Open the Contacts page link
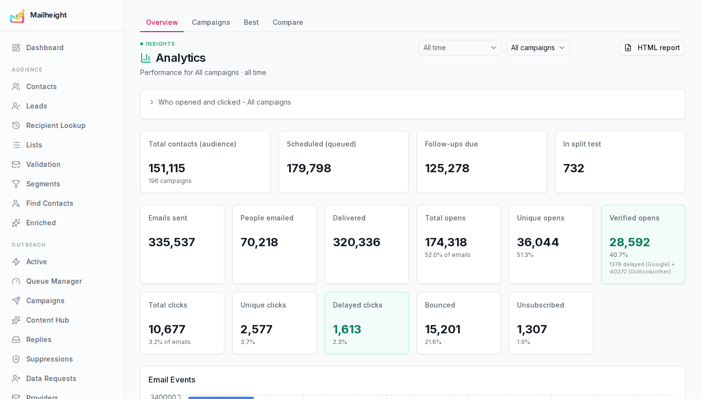The height and width of the screenshot is (399, 701). (x=62, y=87)
